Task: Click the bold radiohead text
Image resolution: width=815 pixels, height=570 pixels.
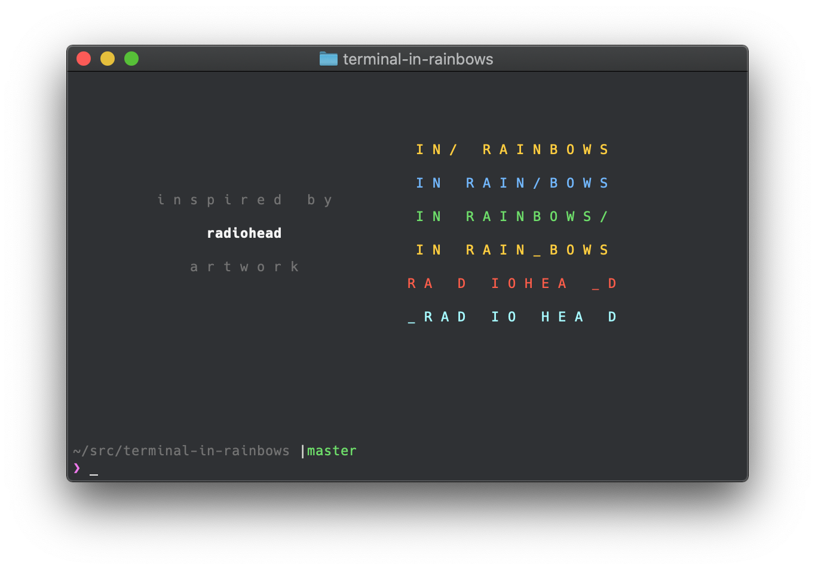Action: coord(244,233)
